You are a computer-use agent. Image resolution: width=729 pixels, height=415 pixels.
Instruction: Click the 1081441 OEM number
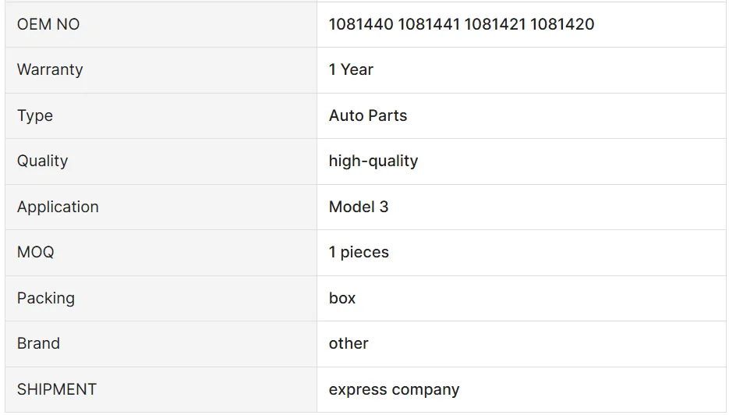(x=429, y=24)
